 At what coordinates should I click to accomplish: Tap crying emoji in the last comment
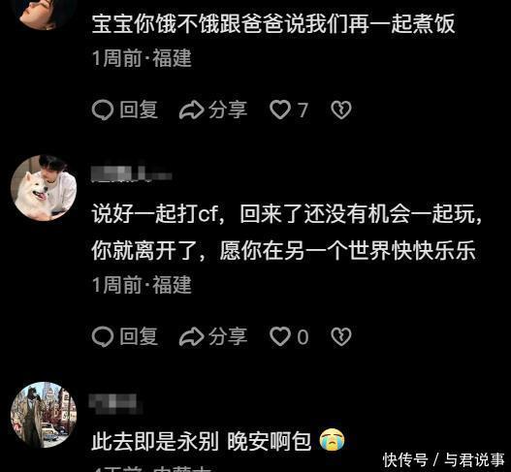pyautogui.click(x=332, y=440)
